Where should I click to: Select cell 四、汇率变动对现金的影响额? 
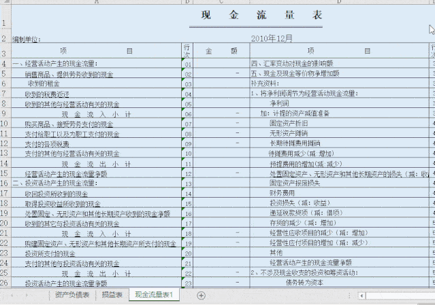click(339, 64)
